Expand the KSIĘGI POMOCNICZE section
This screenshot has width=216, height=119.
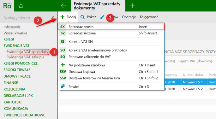point(21,63)
